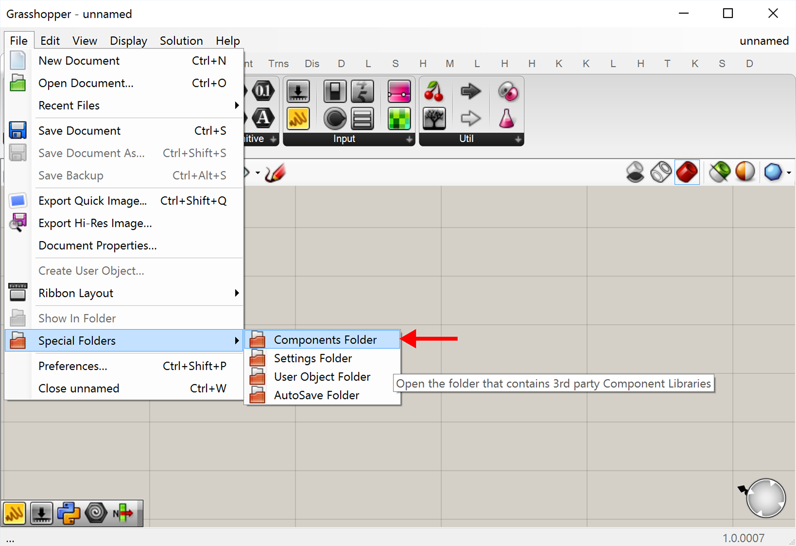The height and width of the screenshot is (546, 796).
Task: Select the yellow Panel icon in Input
Action: (298, 118)
